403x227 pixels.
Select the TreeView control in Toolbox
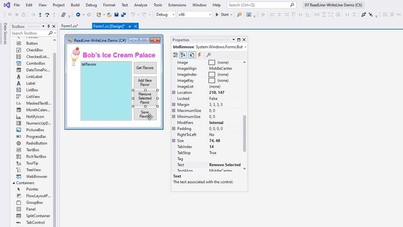(x=33, y=170)
